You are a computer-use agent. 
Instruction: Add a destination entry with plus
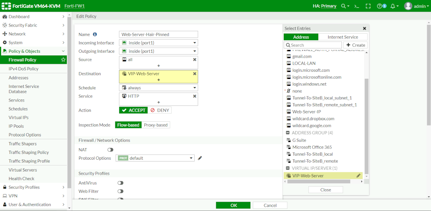[x=158, y=80]
